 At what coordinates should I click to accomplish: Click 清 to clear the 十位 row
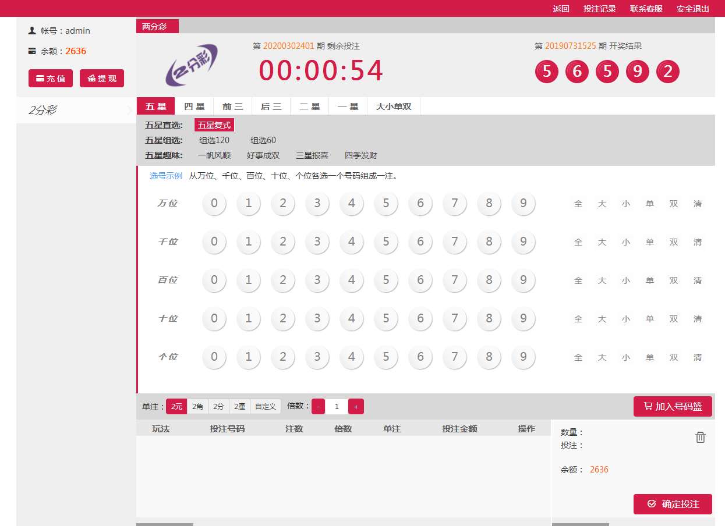(698, 319)
